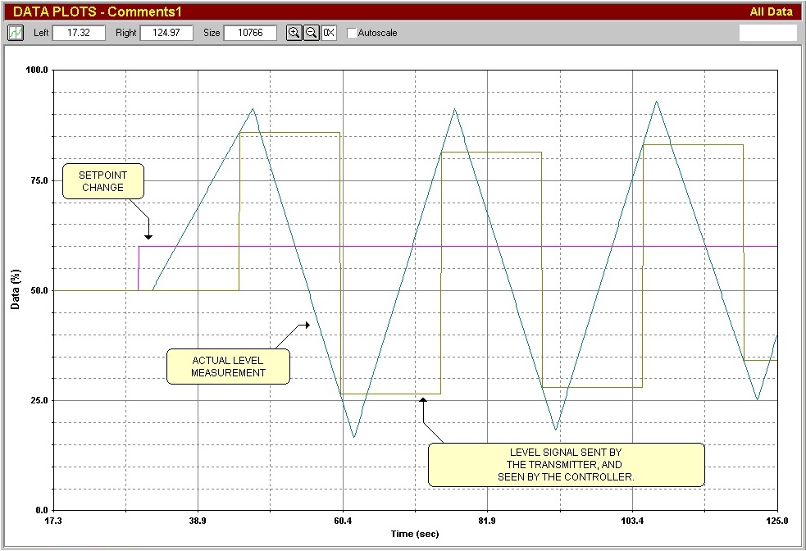Click the 100.0 tick on the Y axis
This screenshot has width=806, height=551.
pyautogui.click(x=38, y=71)
